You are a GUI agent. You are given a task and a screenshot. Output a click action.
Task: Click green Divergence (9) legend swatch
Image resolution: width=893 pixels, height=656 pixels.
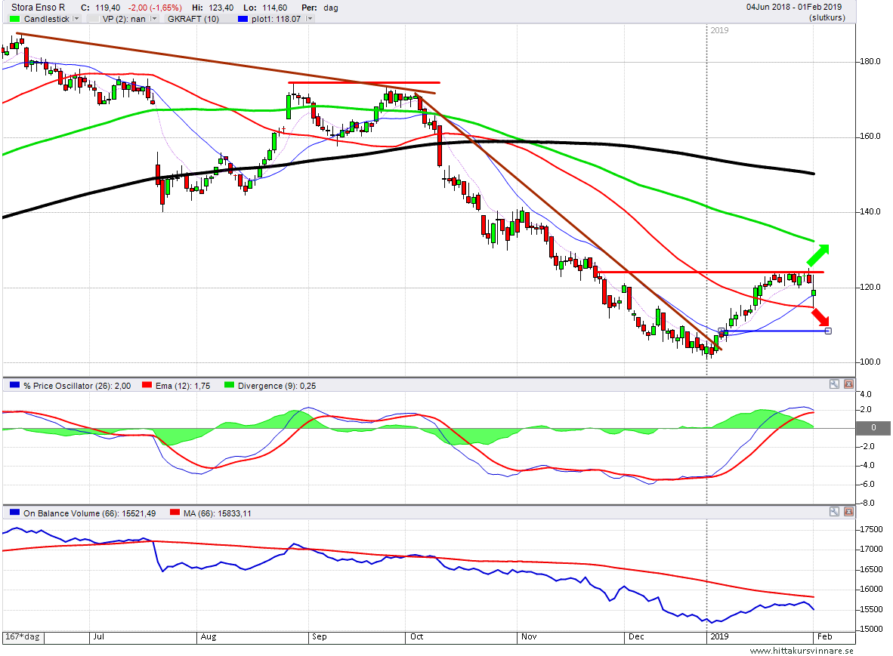(x=230, y=385)
